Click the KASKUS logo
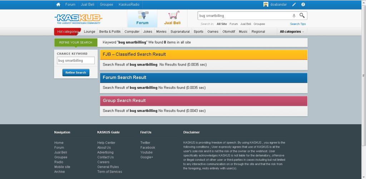Image resolution: width=366 pixels, height=179 pixels. click(78, 19)
